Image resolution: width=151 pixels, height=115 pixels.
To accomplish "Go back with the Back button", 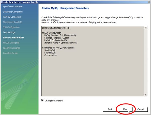I will pyautogui.click(x=110, y=109).
